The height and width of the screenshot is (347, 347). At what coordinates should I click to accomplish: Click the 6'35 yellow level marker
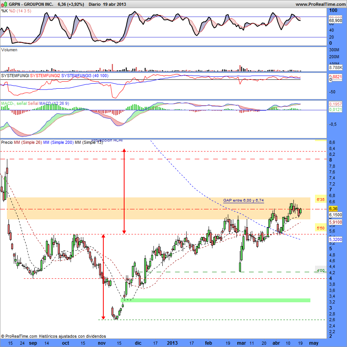click(x=320, y=200)
